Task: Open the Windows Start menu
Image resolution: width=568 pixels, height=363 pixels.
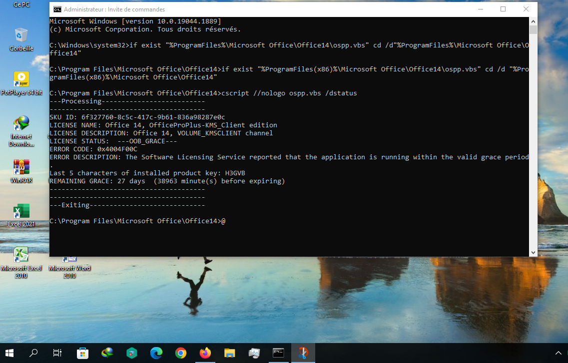Action: coord(9,353)
